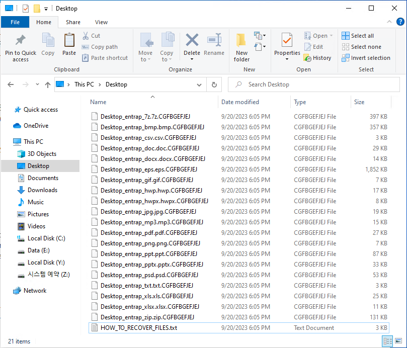Screen dimensions: 407x348
Task: Select Desktop_entrap_pdf.pdf.CGFBGEFJEJ file
Action: (239, 233)
